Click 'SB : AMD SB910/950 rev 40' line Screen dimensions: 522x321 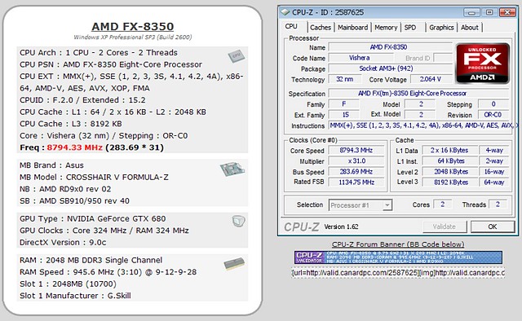[74, 201]
